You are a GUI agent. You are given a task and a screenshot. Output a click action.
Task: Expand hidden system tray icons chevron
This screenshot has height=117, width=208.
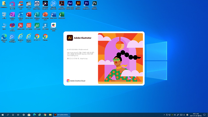point(164,115)
